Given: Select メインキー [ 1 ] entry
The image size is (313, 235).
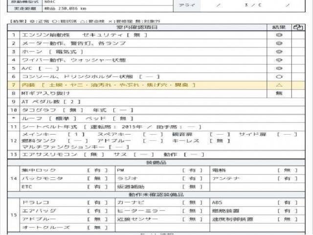Looking at the screenshot, I should [x=53, y=134].
